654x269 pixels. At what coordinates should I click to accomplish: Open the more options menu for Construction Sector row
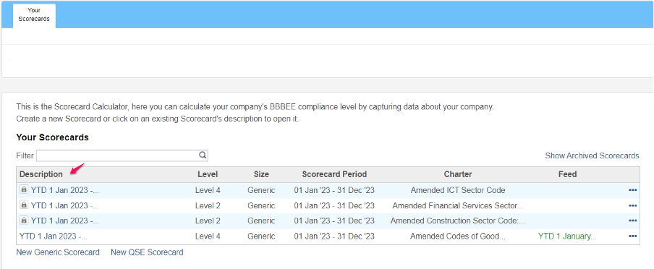[x=632, y=221]
